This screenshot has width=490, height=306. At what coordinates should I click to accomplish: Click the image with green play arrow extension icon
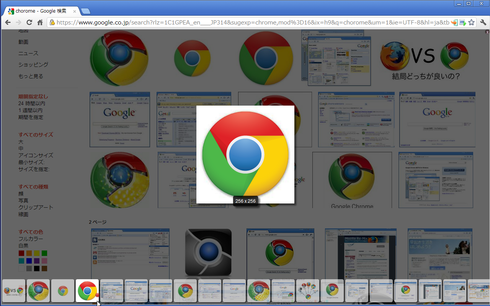(463, 23)
